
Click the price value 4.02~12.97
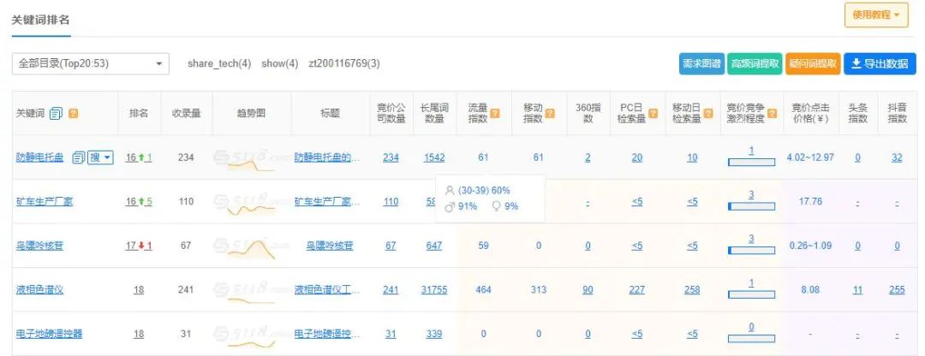[x=810, y=157]
